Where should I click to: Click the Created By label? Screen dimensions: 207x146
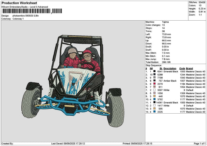(x=7, y=144)
